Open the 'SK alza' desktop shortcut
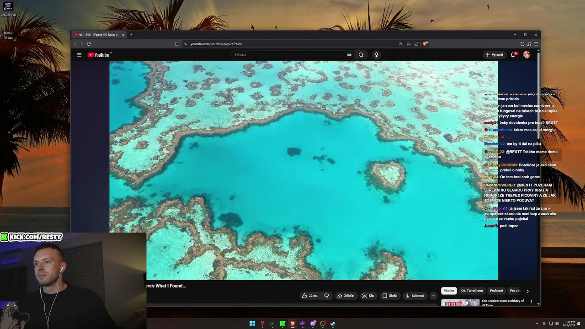This screenshot has height=329, width=585. pos(8,35)
